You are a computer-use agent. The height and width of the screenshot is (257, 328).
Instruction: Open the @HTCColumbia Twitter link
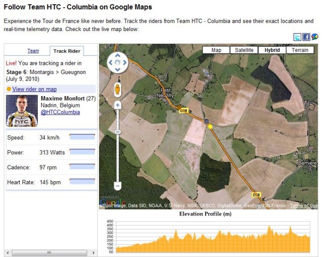click(60, 112)
